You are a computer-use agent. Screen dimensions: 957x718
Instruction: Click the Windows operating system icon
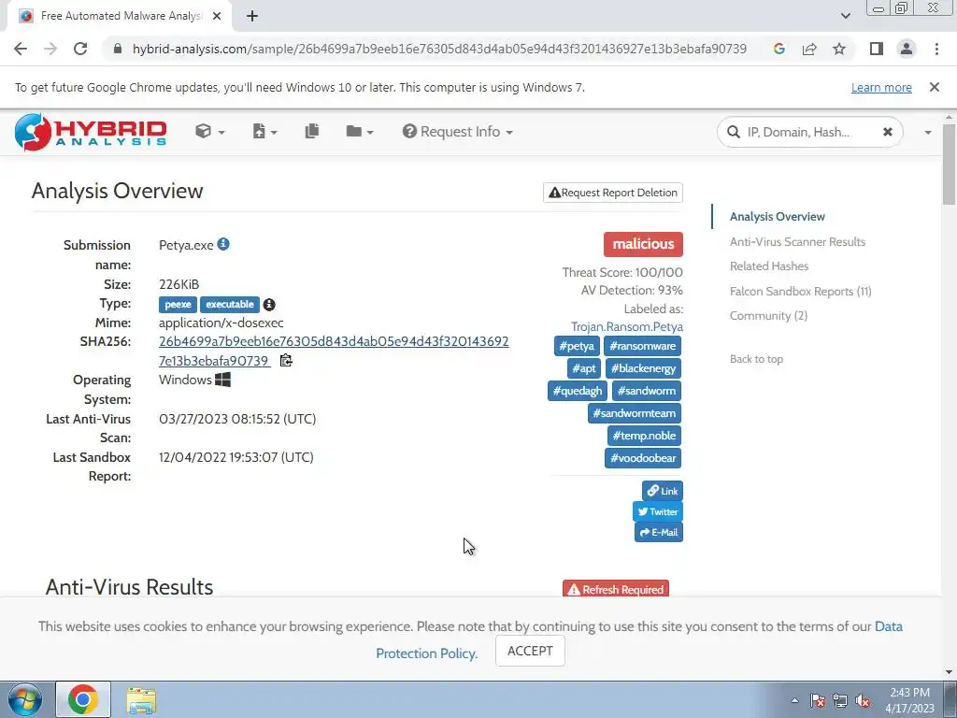[222, 380]
